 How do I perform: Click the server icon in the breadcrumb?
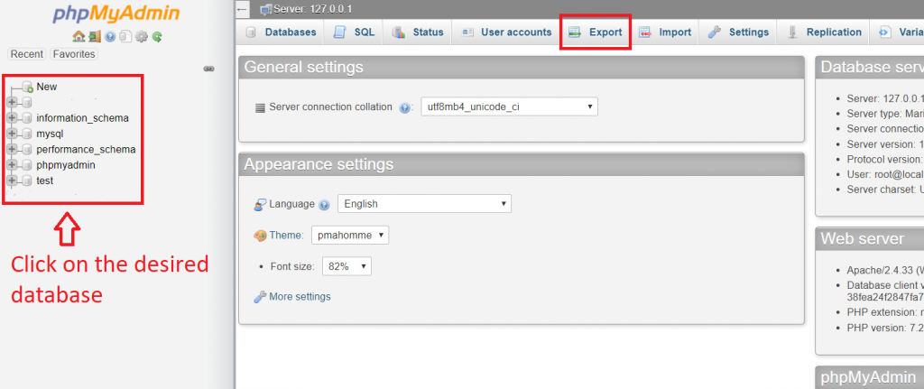266,9
